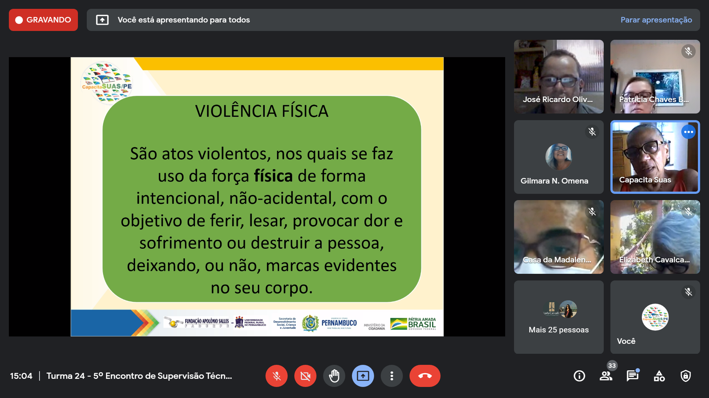The image size is (709, 398).
Task: Click Parar apresentação link
Action: click(x=656, y=20)
